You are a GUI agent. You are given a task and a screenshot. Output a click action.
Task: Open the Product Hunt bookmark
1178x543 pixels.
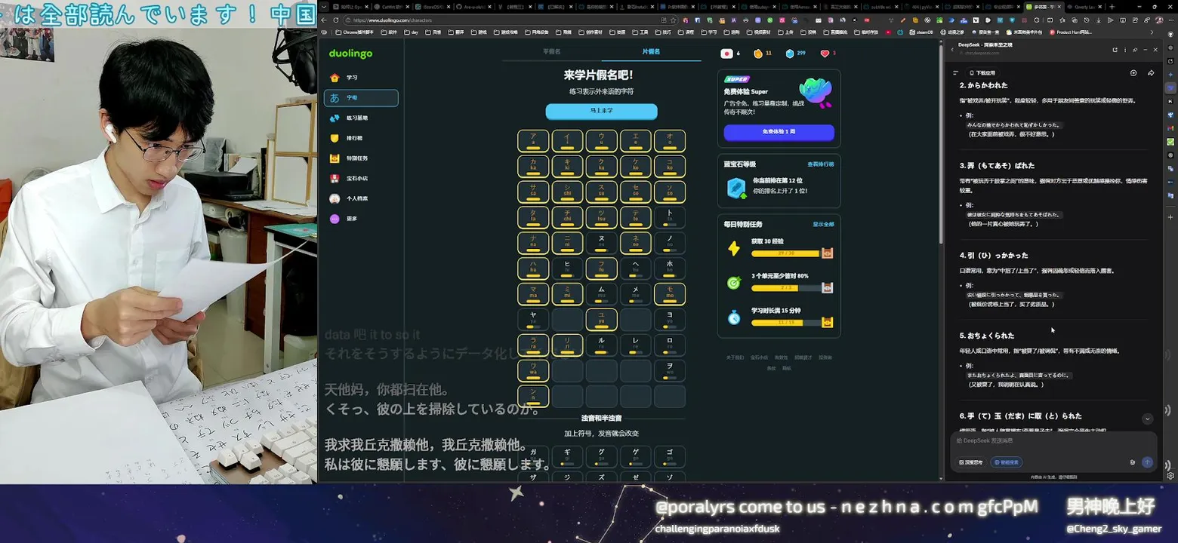1071,32
